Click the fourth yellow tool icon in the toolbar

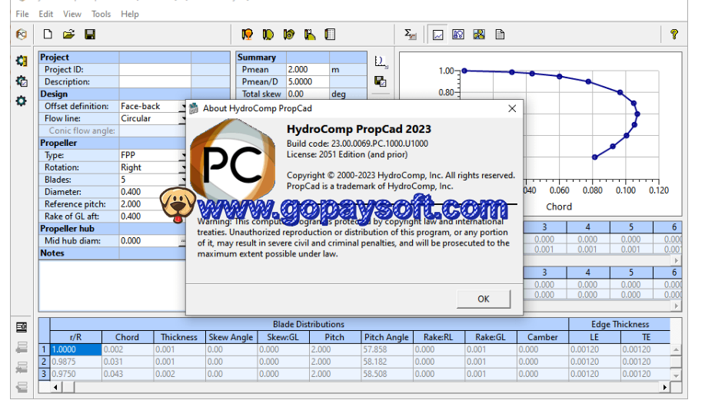click(x=309, y=34)
